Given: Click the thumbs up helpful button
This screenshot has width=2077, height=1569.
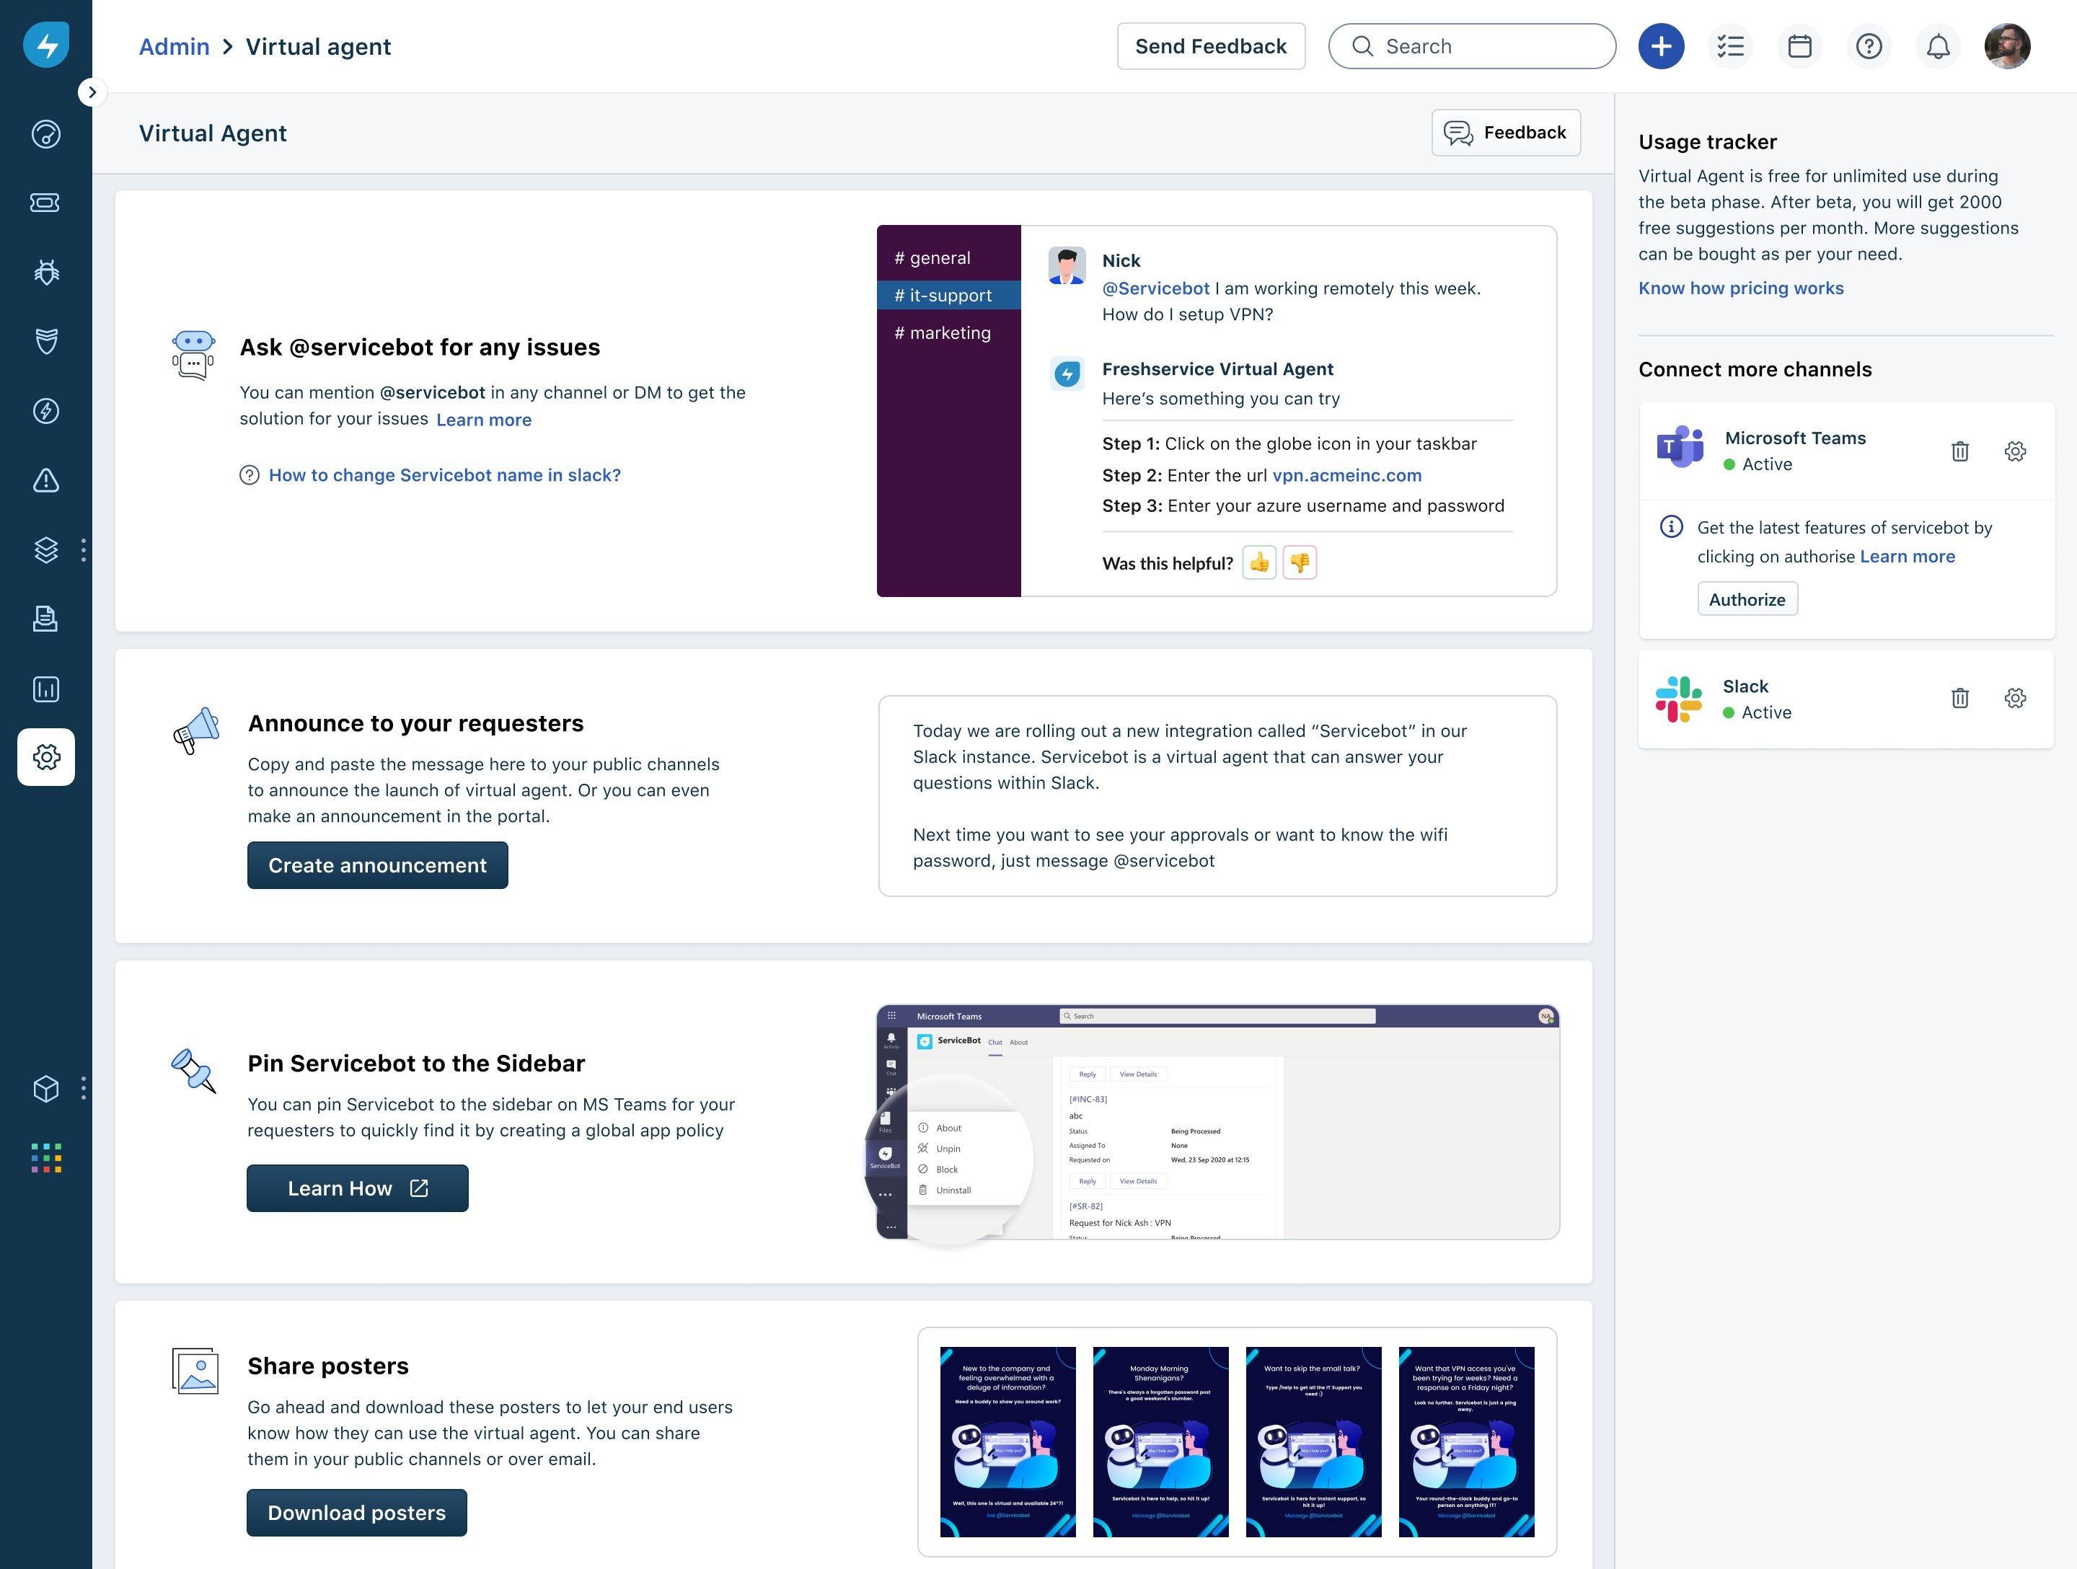Looking at the screenshot, I should [x=1258, y=563].
